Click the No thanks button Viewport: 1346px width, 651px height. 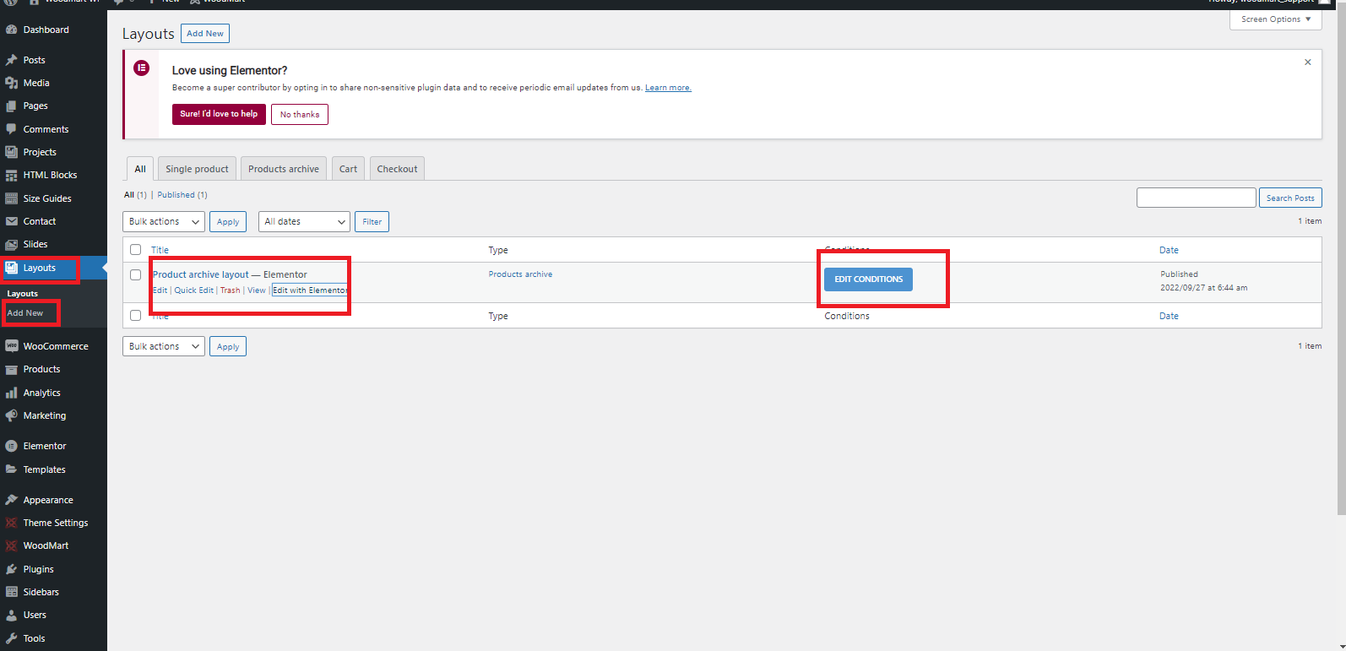[300, 114]
